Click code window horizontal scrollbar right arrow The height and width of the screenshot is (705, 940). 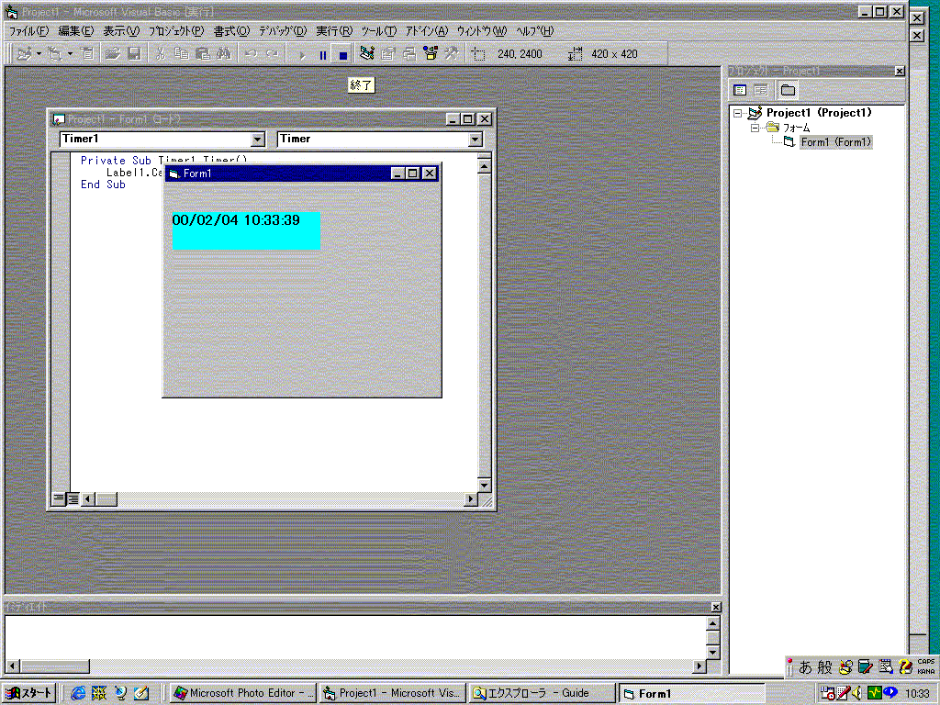tap(471, 498)
